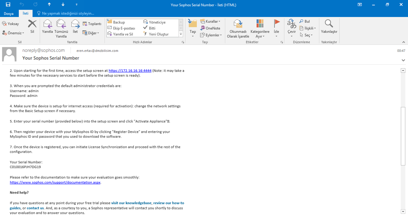Viewport: 408px width, 217px height.
Task: Open the Customize Quick Access Toolbar dropdown
Action: coord(76,4)
